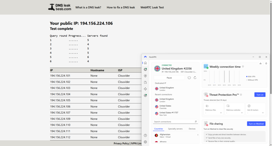The image size is (272, 146).
Task: Open Malicious files arrow
Action: point(221,113)
